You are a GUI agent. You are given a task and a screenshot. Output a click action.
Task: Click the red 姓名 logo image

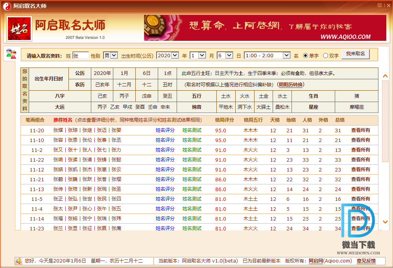19,29
